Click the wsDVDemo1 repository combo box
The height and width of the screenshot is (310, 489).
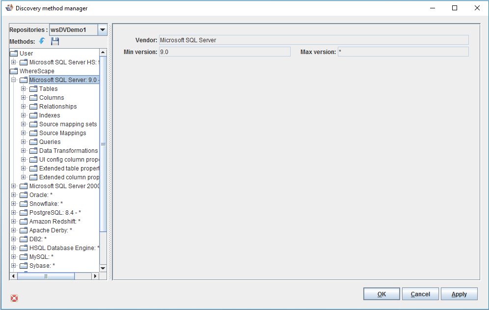78,30
